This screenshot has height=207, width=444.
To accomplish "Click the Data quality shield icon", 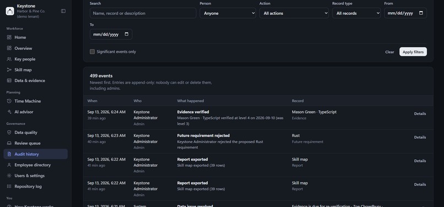I will point(9,132).
